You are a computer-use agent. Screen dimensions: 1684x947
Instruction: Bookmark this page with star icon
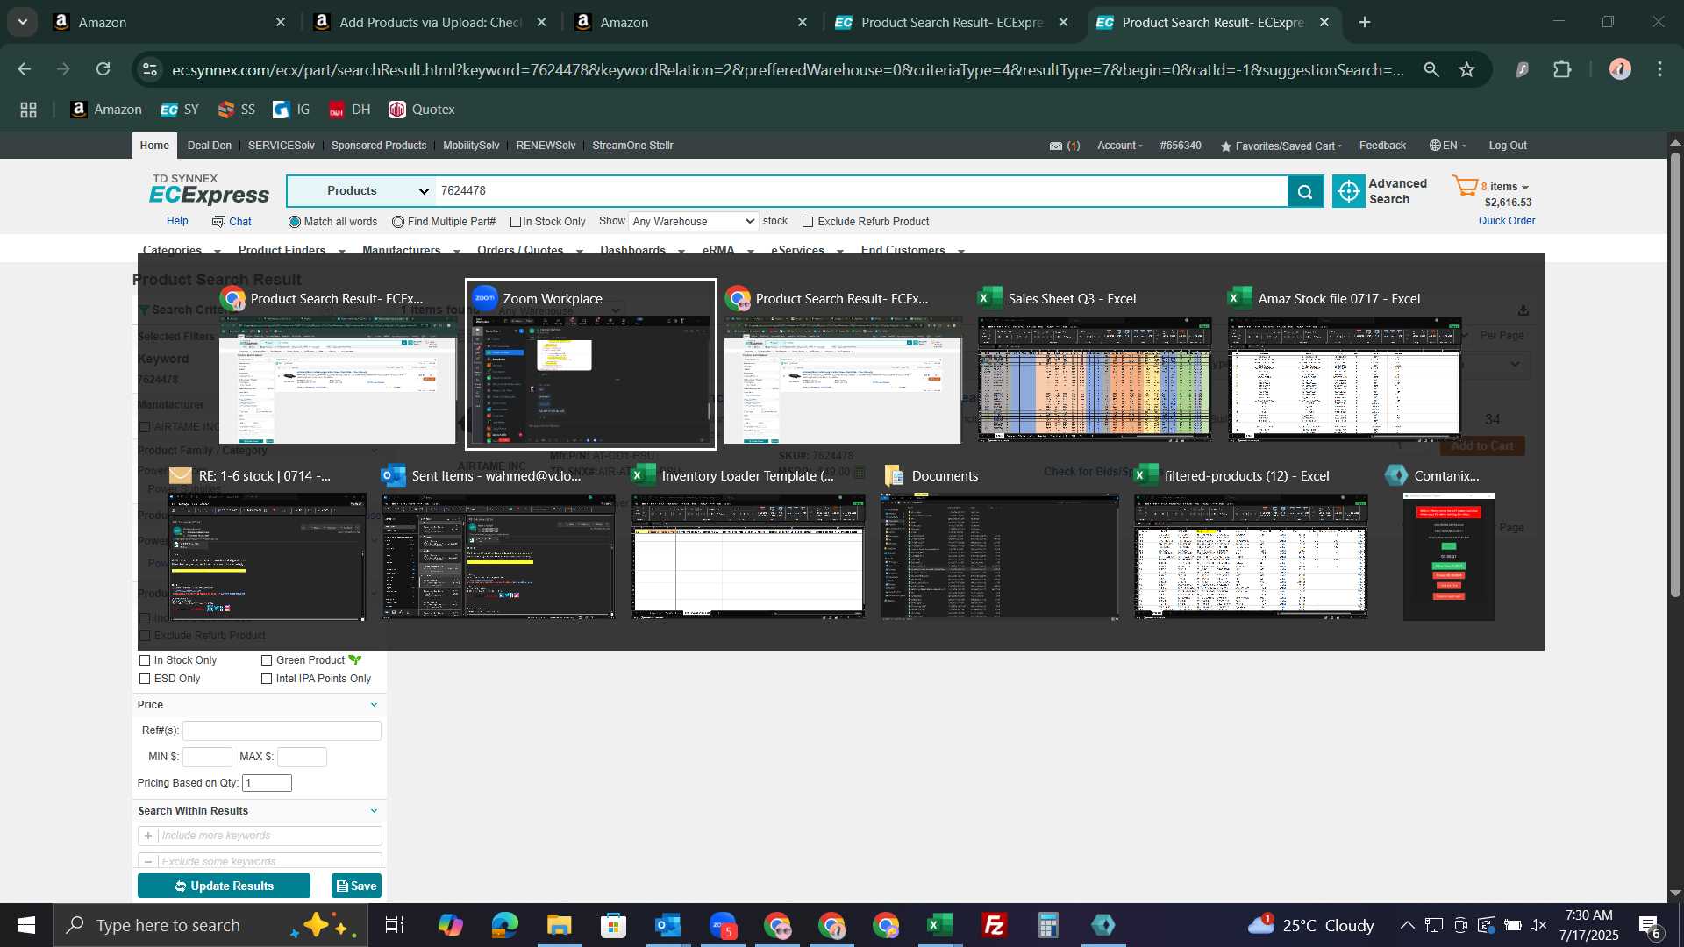tap(1467, 69)
